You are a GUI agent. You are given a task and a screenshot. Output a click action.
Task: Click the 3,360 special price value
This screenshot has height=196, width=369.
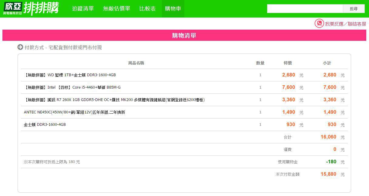pos(289,100)
